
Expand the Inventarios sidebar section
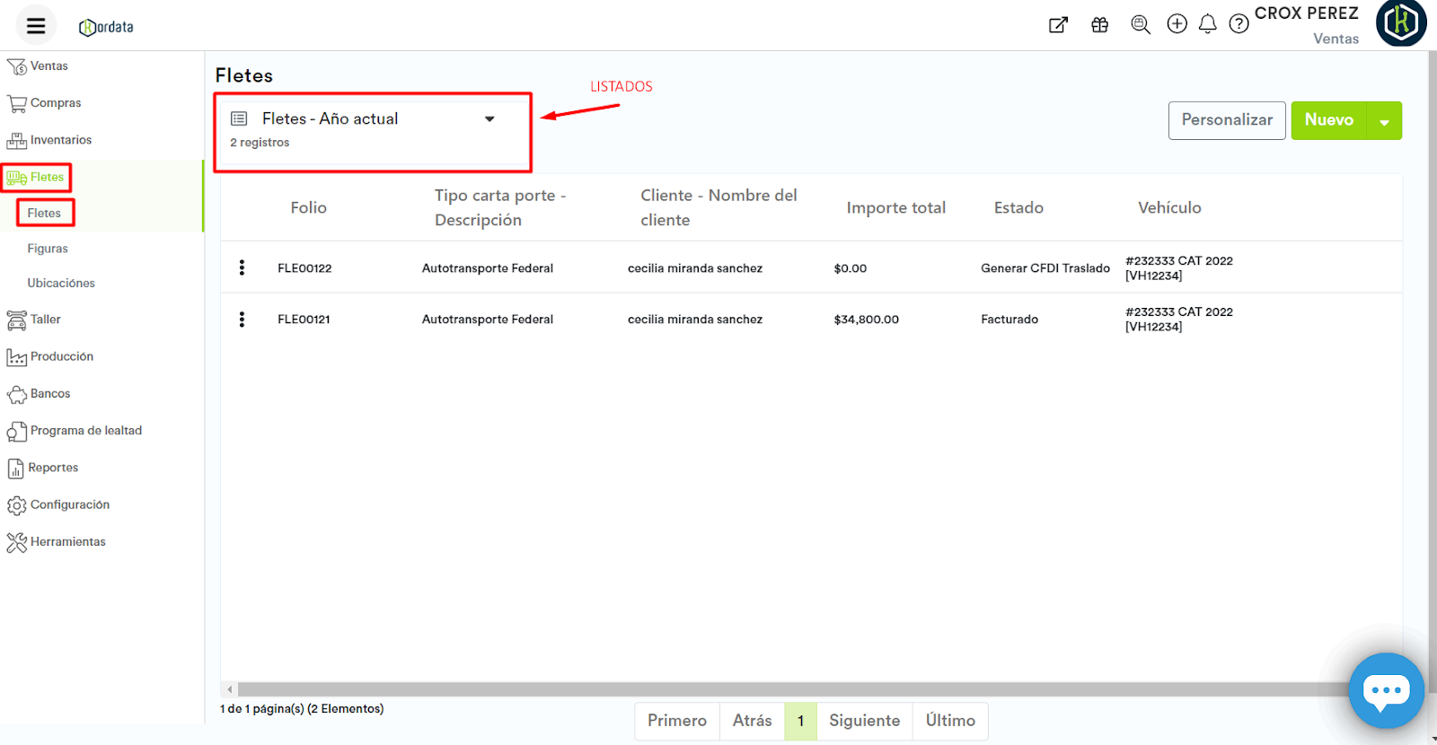pyautogui.click(x=60, y=140)
